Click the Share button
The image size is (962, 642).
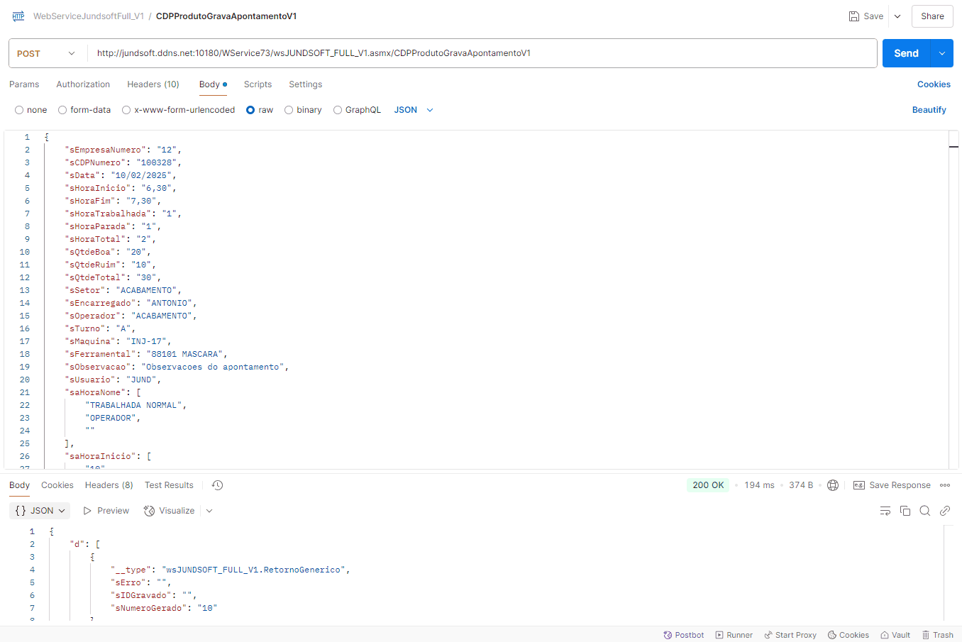931,16
